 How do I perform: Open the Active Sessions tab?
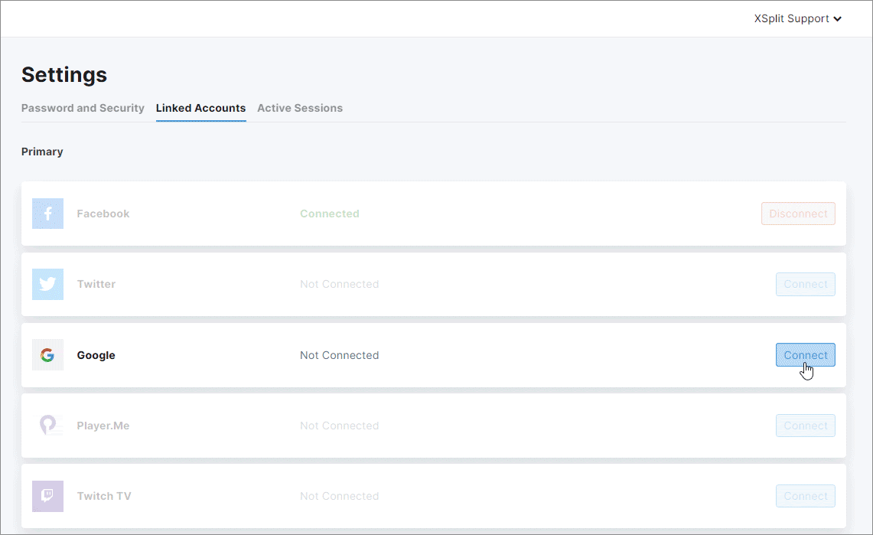tap(299, 108)
